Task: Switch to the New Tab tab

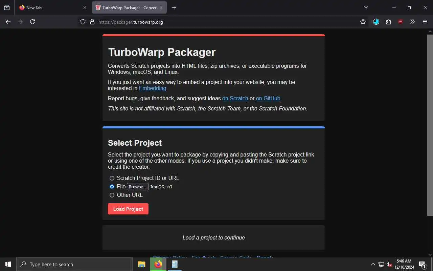Action: pos(52,7)
